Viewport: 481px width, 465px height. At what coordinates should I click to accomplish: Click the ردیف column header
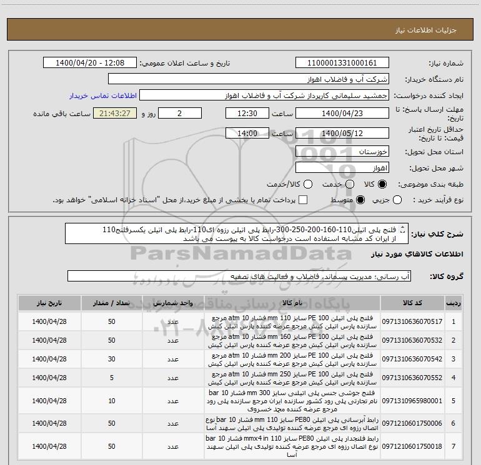point(454,303)
